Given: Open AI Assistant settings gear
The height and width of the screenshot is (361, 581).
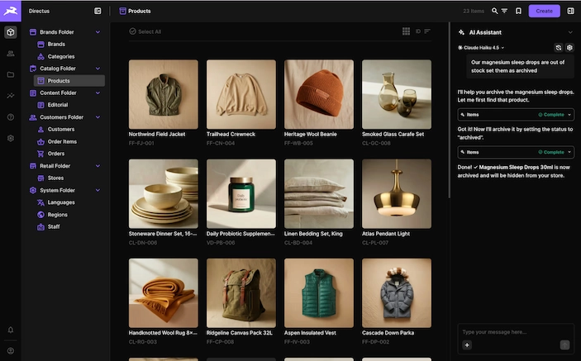Looking at the screenshot, I should coord(569,47).
